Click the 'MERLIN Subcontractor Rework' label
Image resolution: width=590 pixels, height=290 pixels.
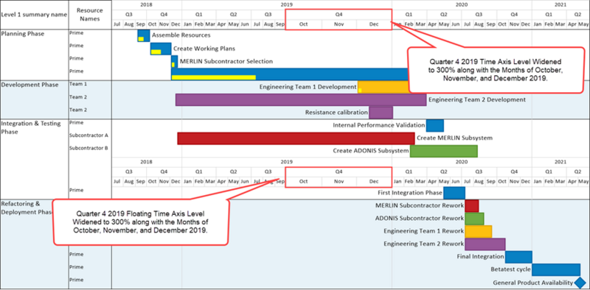point(420,206)
